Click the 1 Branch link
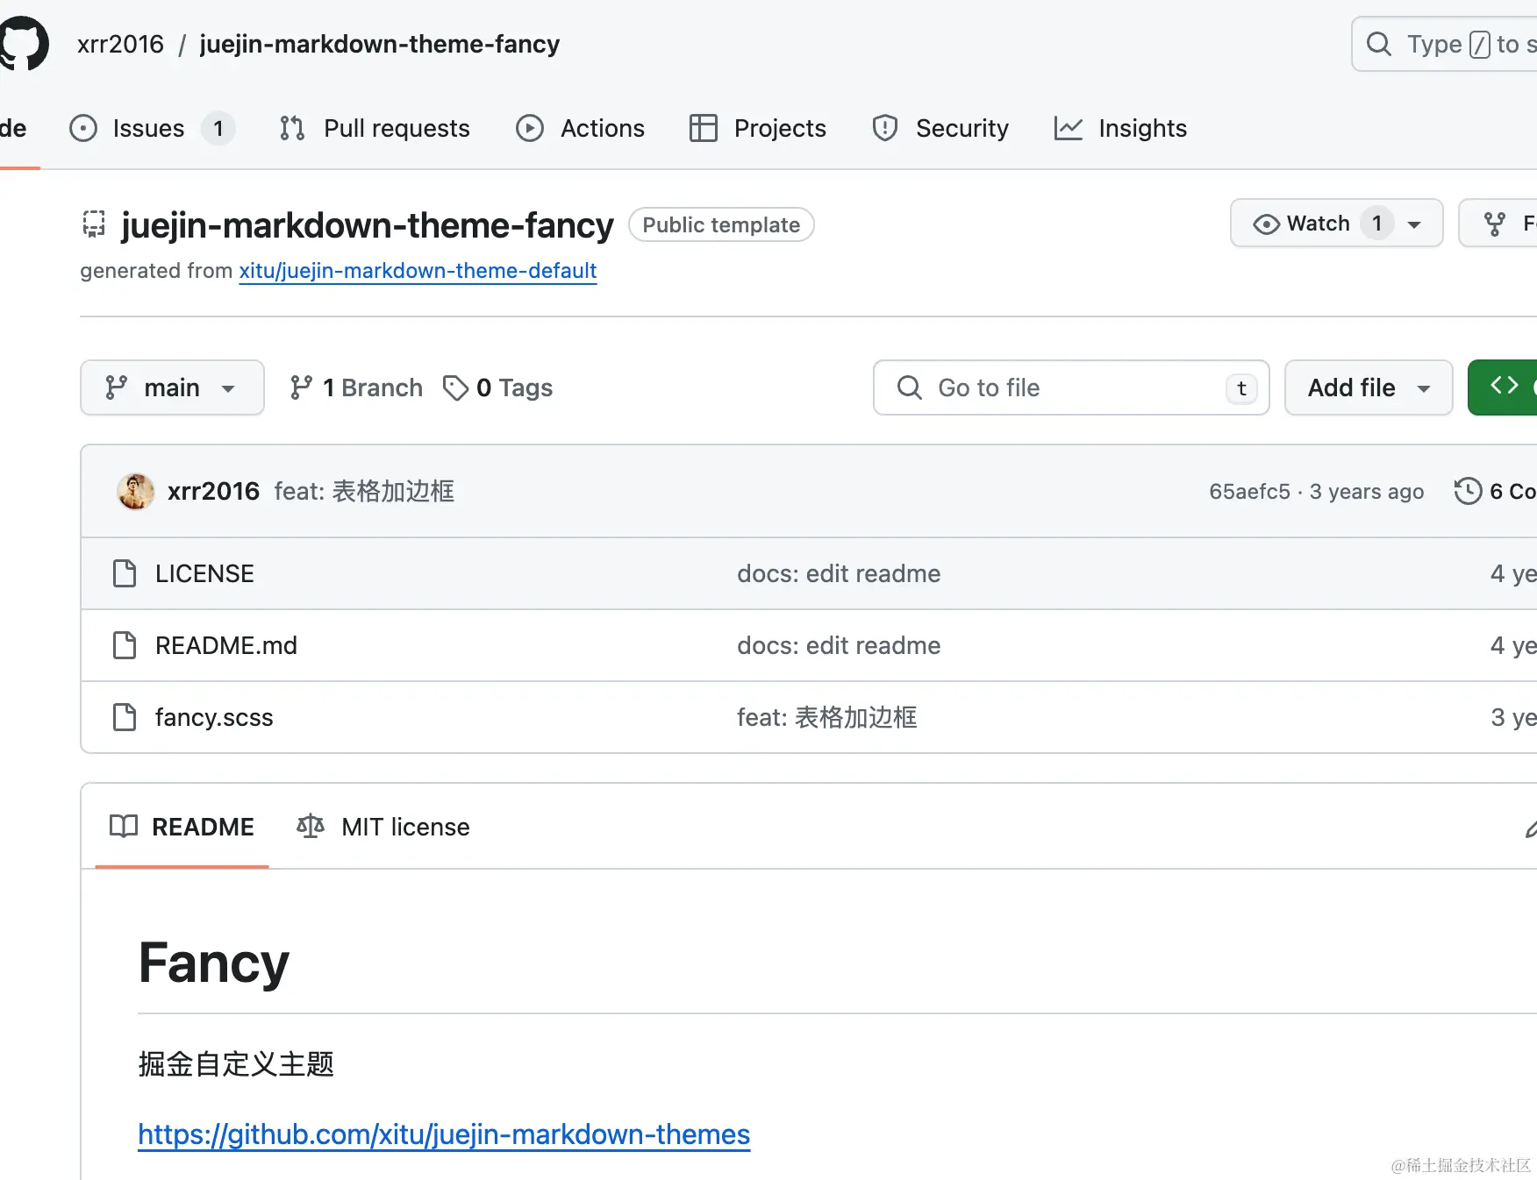 coord(356,387)
